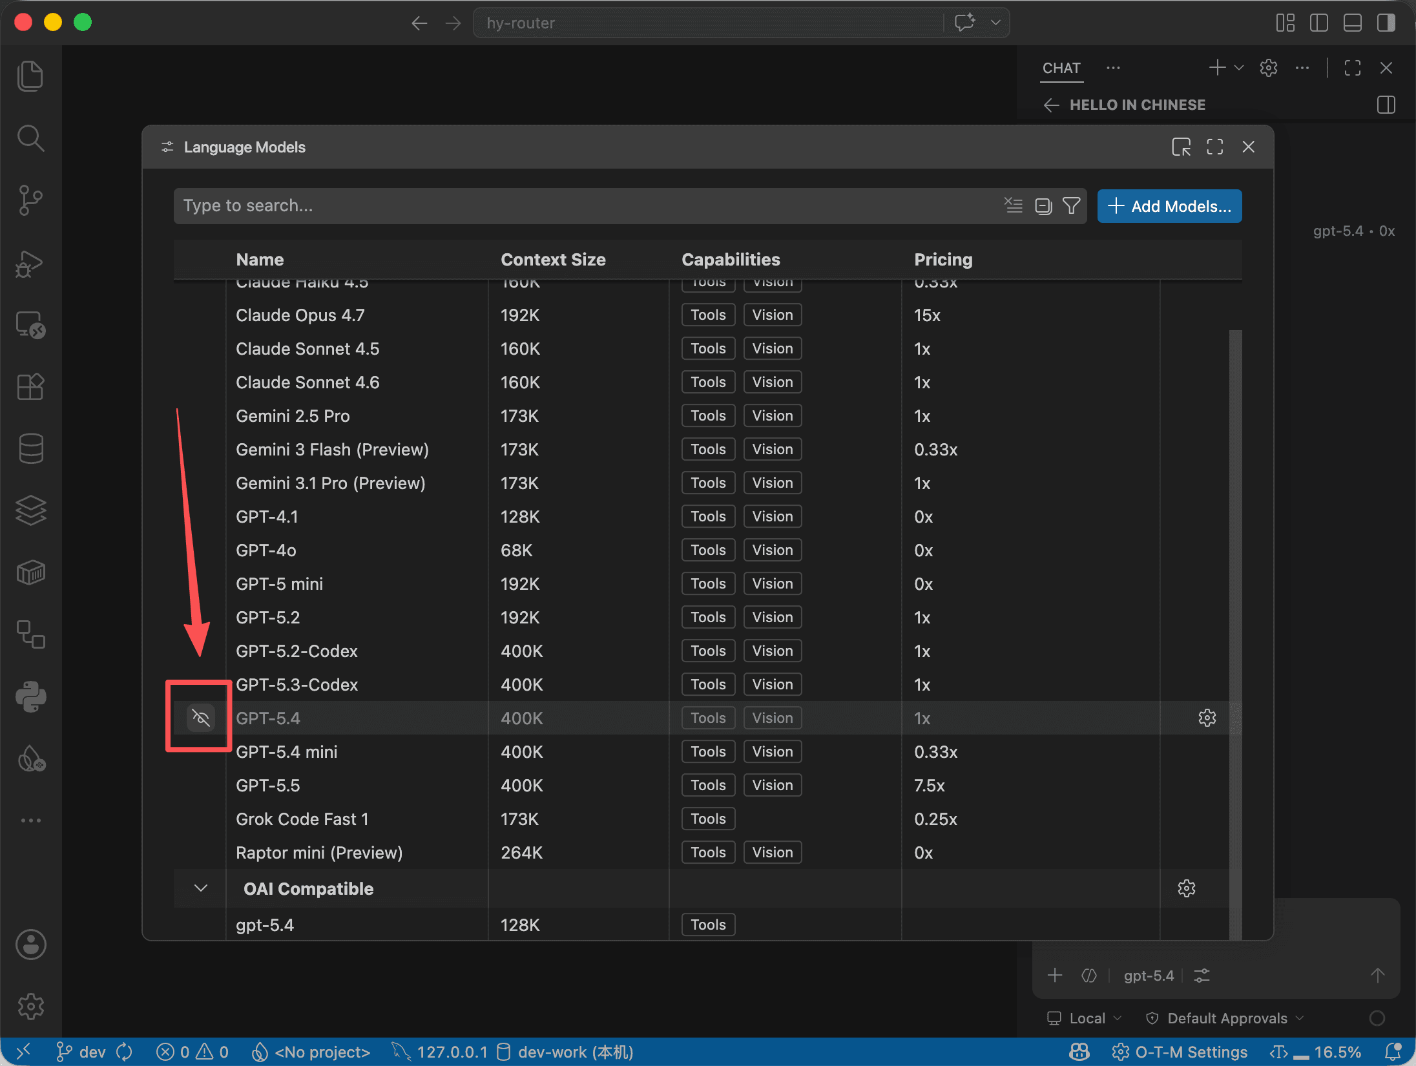
Task: Click the errors and warnings count in the status bar
Action: pyautogui.click(x=193, y=1052)
